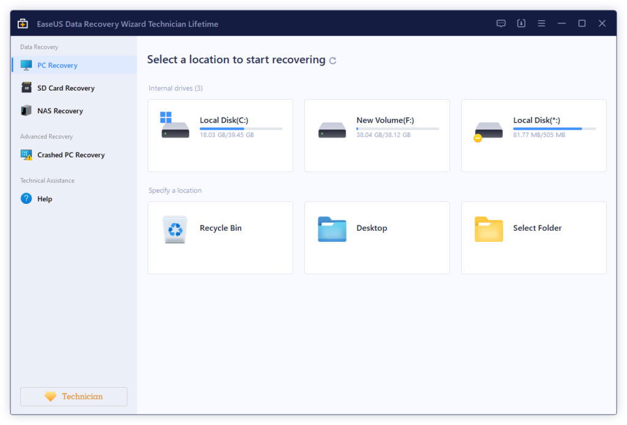Screen dimensions: 627x425
Task: Click the Crashed PC Recovery icon
Action: (x=26, y=155)
